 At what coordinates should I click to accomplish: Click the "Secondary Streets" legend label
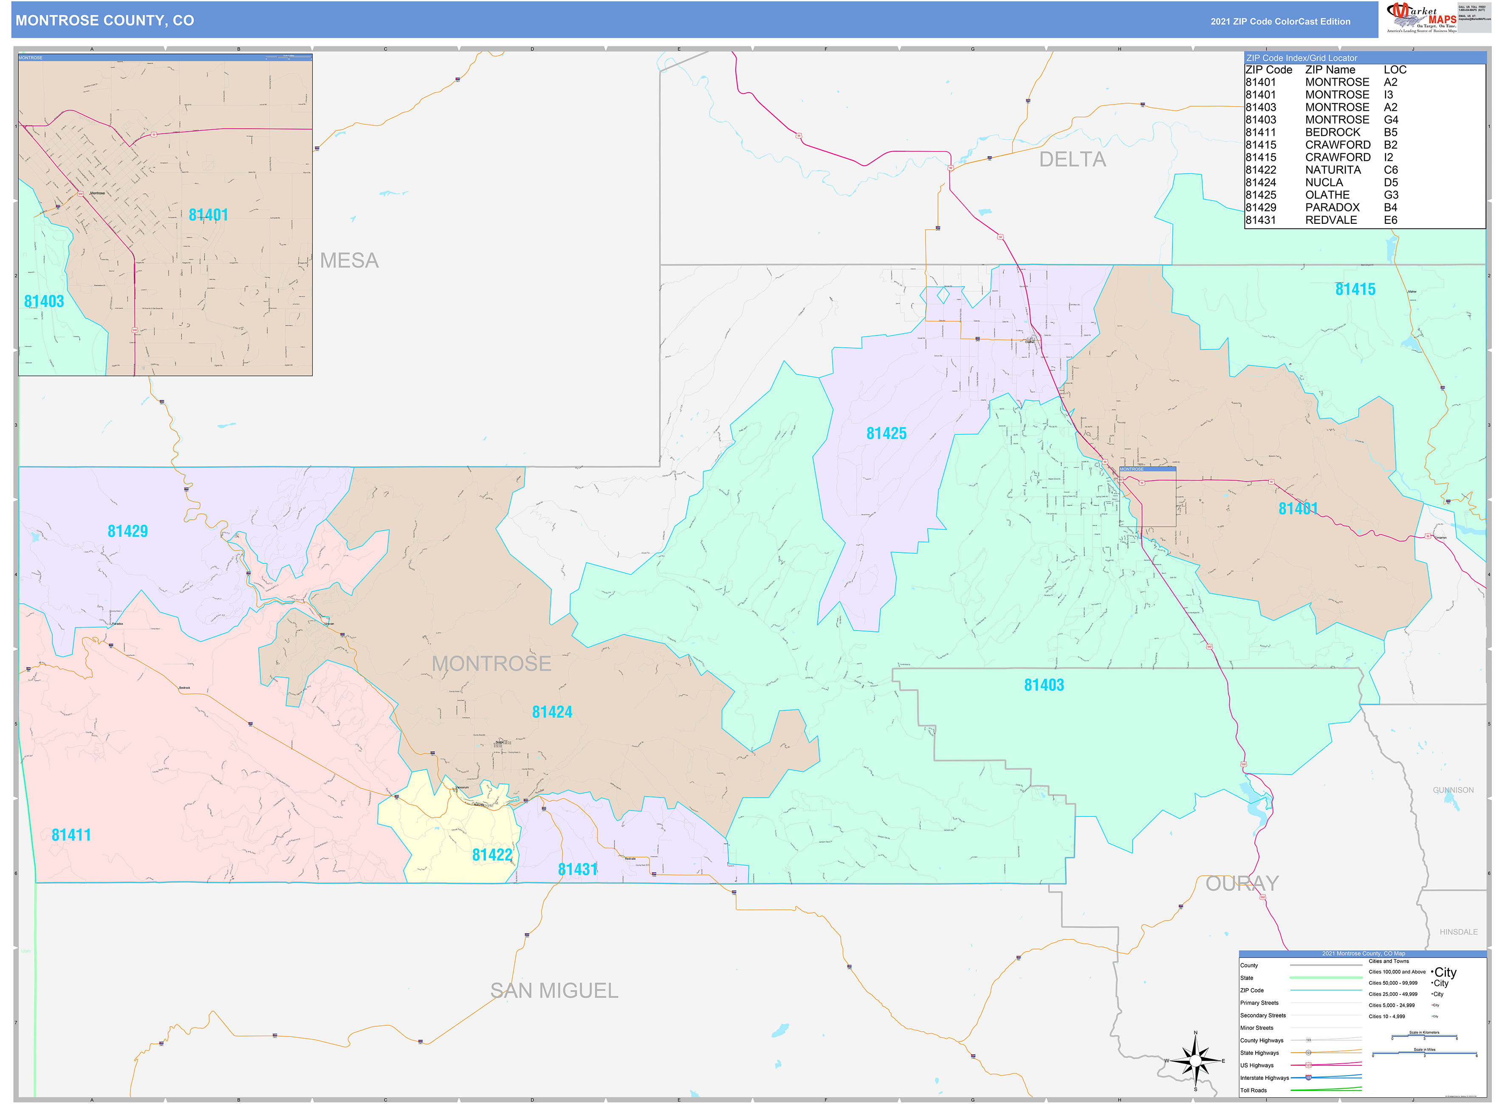point(1263,1015)
